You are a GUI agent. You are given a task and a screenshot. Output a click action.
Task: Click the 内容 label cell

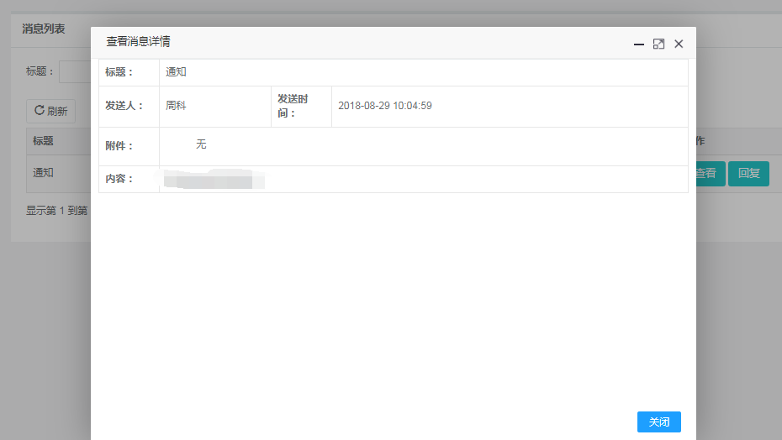pos(129,179)
